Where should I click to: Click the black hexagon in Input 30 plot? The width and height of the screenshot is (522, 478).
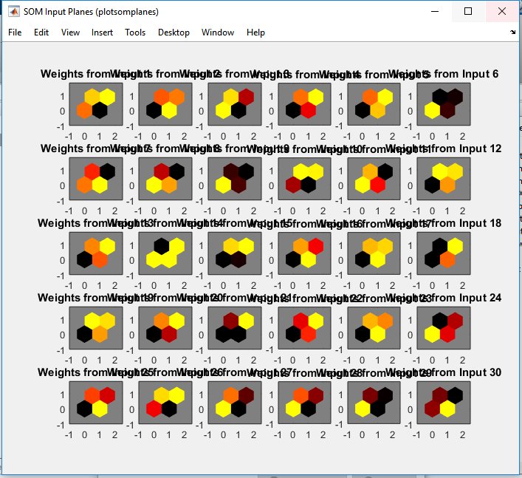pos(455,396)
